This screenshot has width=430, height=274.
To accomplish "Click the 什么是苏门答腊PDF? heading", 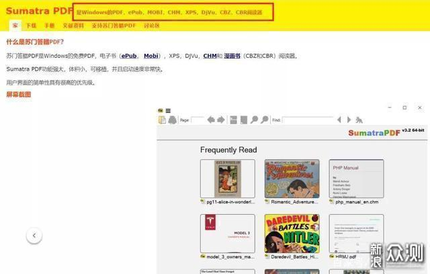I will click(x=35, y=42).
